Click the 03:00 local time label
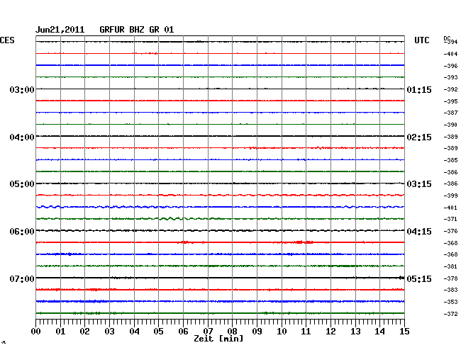 tap(22, 89)
